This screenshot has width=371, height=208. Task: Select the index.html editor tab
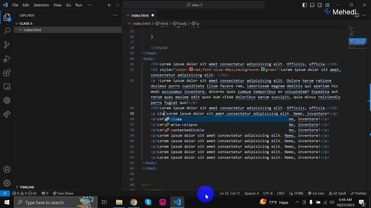point(140,16)
